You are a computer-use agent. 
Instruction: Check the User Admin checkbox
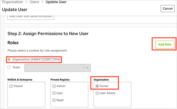pos(97,93)
